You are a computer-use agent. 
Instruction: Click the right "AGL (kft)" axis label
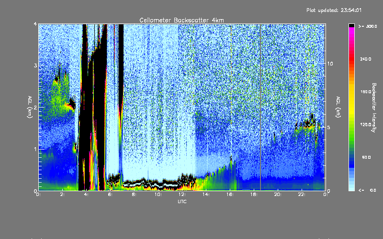tap(338, 107)
